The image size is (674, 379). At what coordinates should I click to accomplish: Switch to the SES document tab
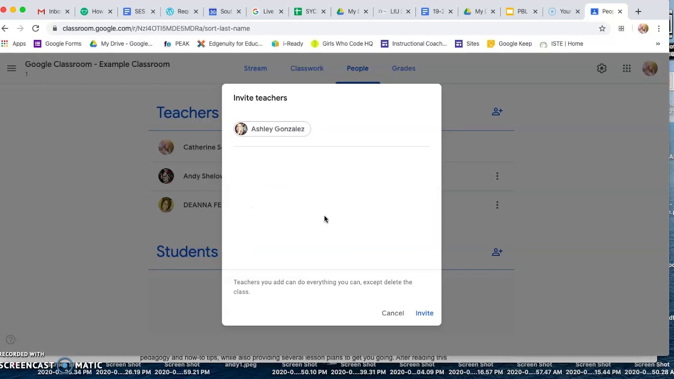139,11
